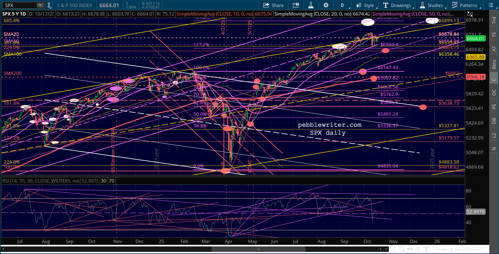Viewport: 499px width, 254px height.
Task: Click the RSI 52.9979 value marker
Action: coord(475,212)
